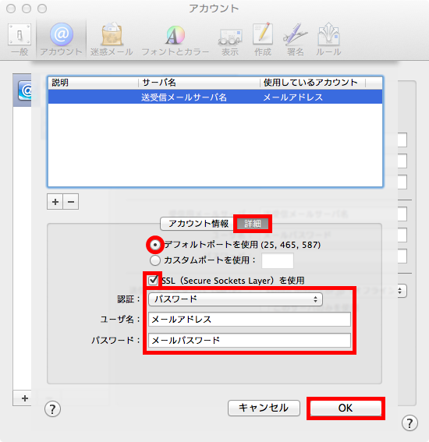
Task: Select カスタムポートを使用 radio button
Action: pos(155,260)
